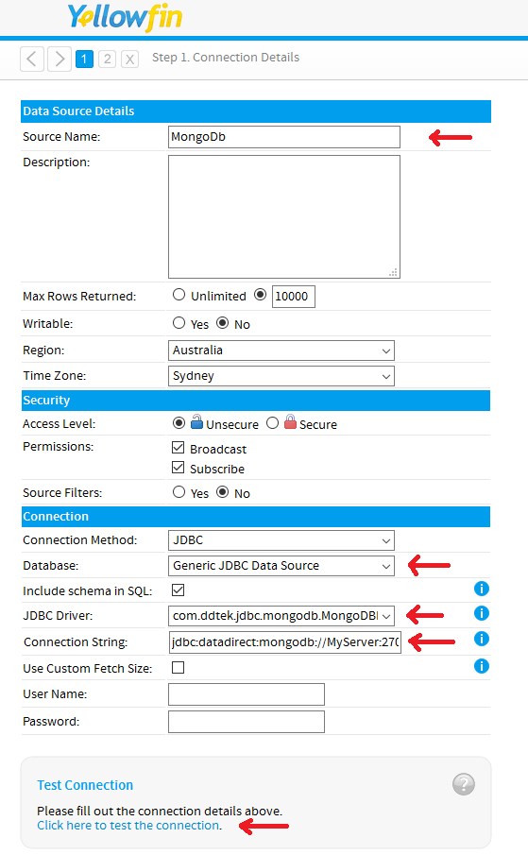
Task: Click the Yellowfin logo
Action: (x=125, y=17)
